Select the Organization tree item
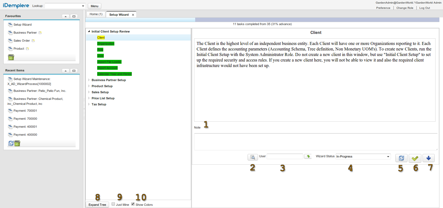 click(105, 44)
